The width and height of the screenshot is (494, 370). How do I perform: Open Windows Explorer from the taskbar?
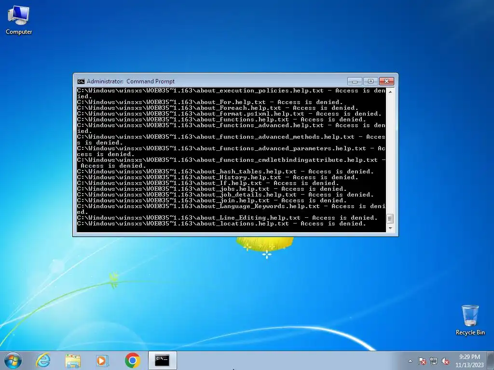[x=73, y=360]
